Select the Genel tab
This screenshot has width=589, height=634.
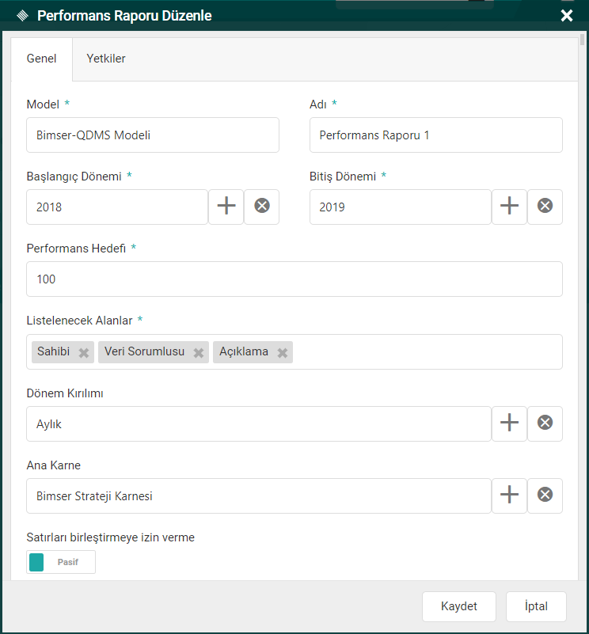tap(41, 59)
